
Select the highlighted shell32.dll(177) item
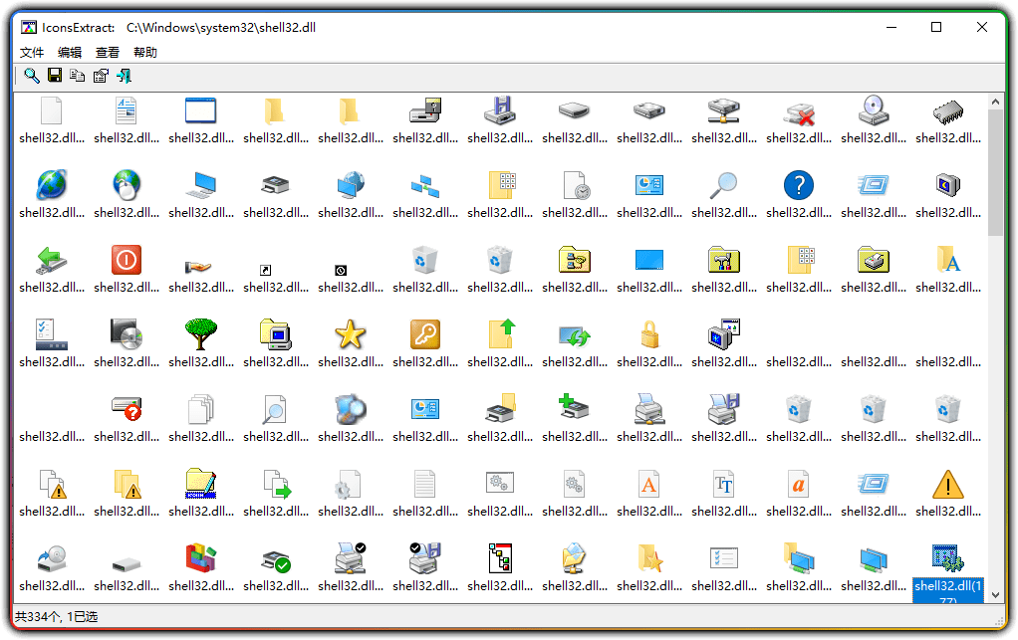(x=948, y=571)
